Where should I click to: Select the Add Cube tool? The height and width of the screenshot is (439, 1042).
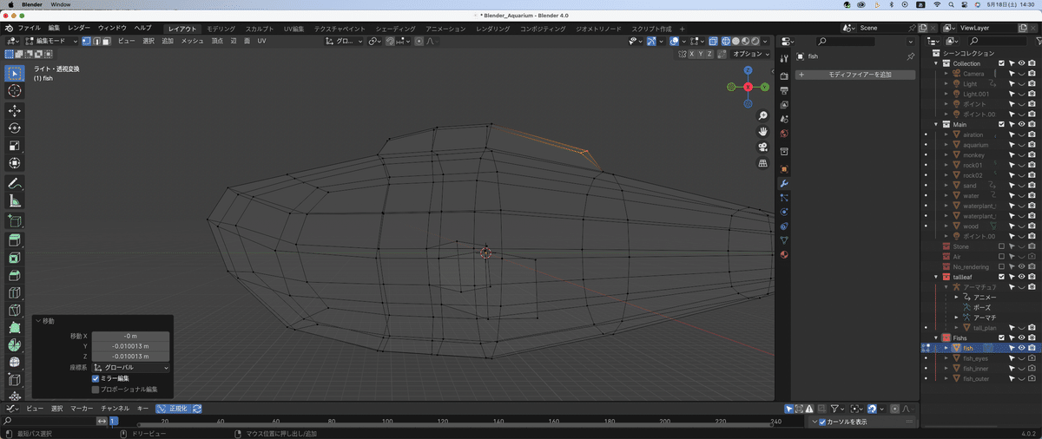(15, 221)
